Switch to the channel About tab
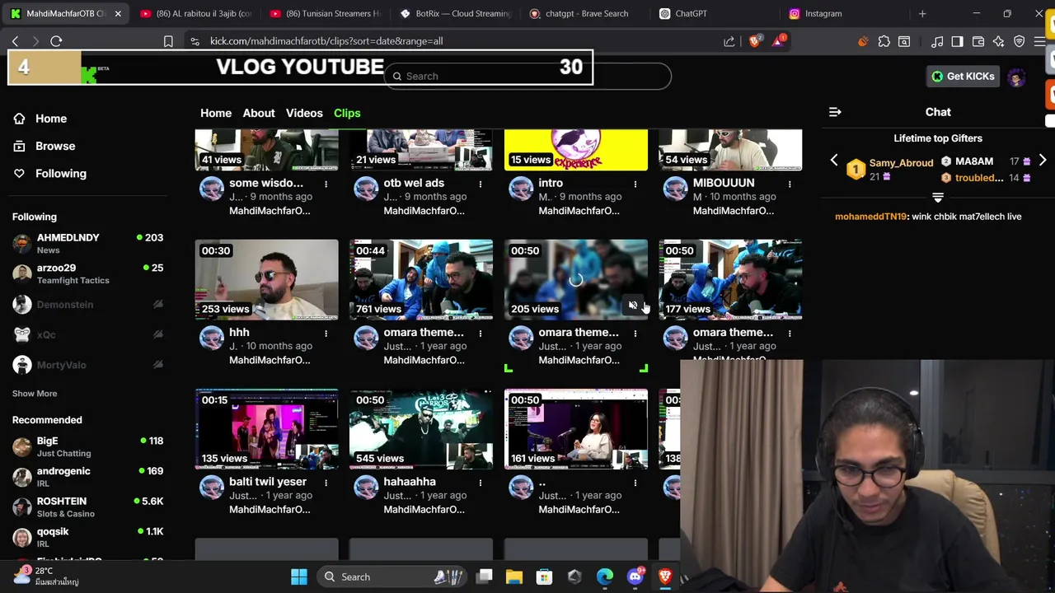 tap(259, 113)
